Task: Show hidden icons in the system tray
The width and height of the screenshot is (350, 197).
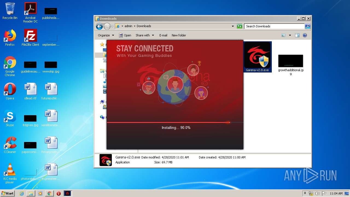Action: (305, 193)
